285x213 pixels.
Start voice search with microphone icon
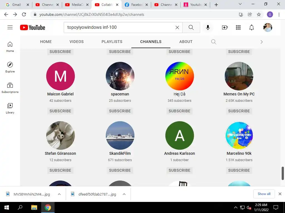pyautogui.click(x=208, y=27)
